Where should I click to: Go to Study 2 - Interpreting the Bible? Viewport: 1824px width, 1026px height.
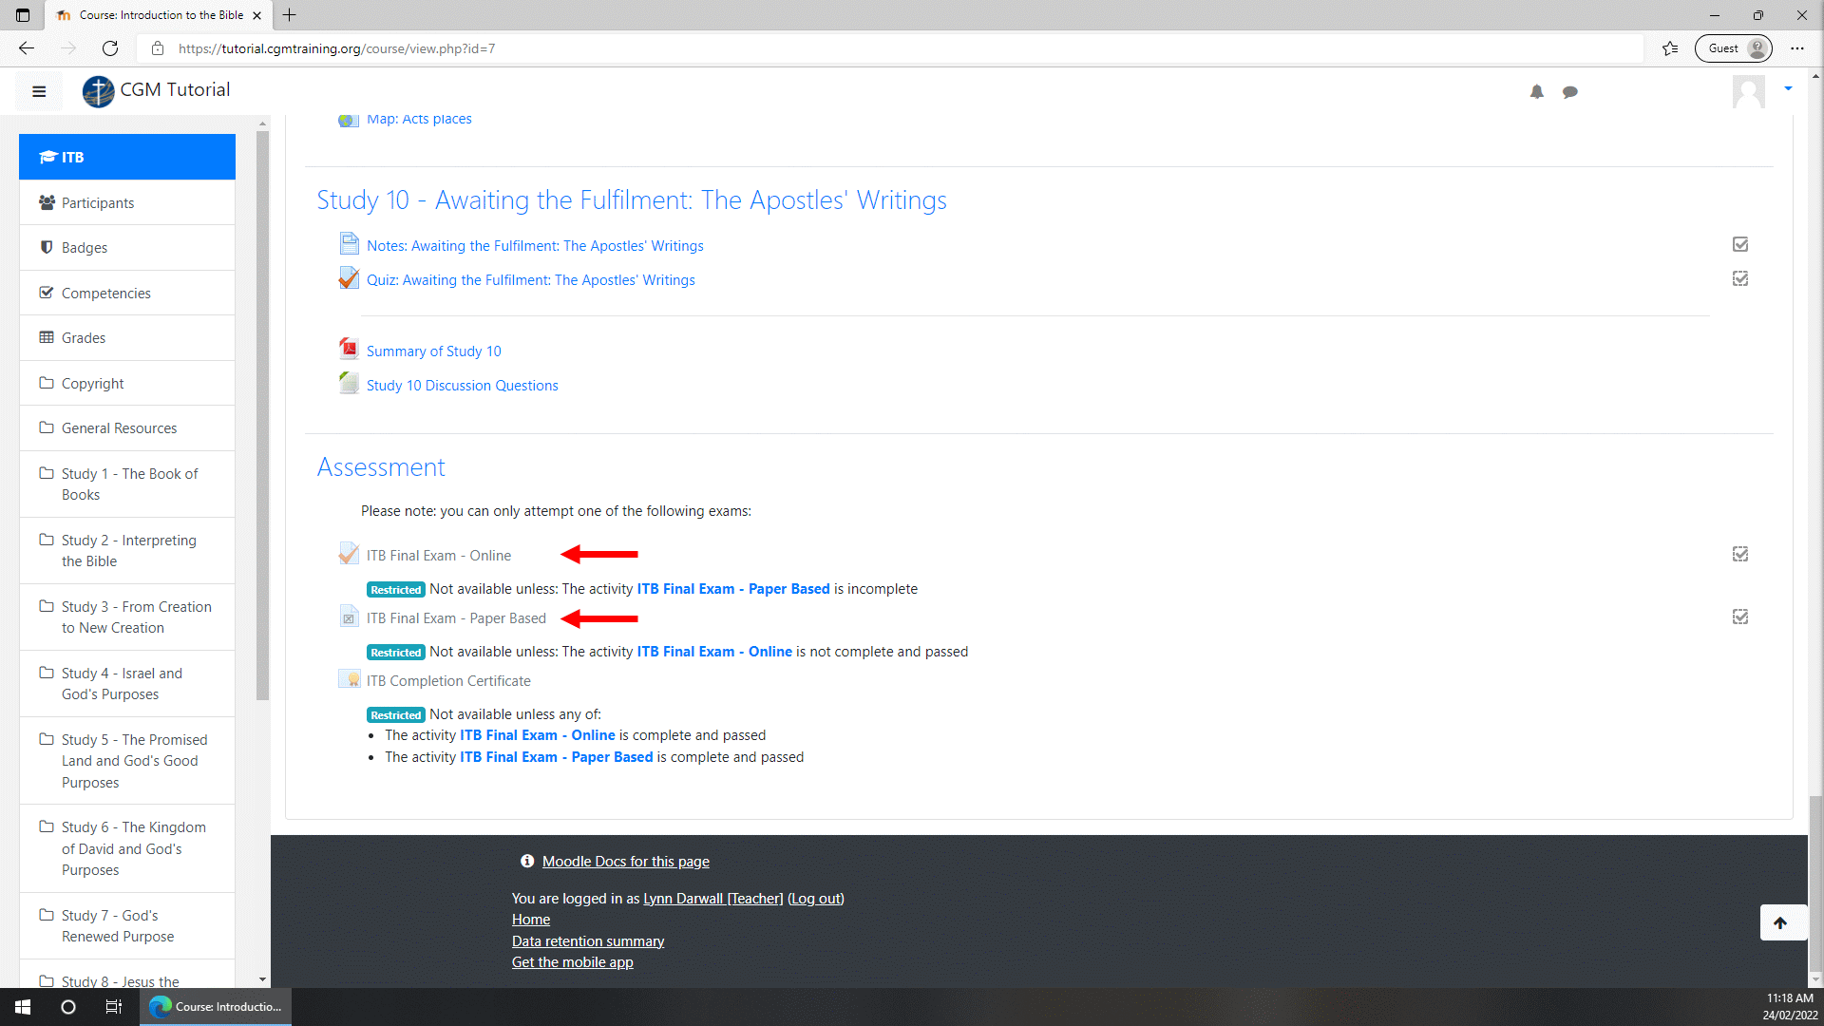click(127, 550)
